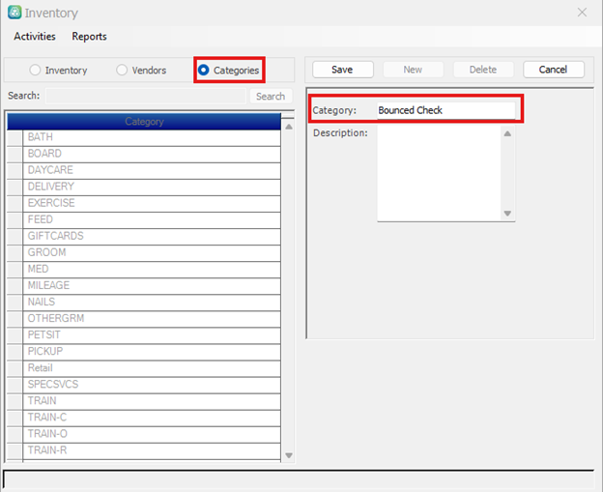
Task: Choose the Categories radio button
Action: point(204,71)
